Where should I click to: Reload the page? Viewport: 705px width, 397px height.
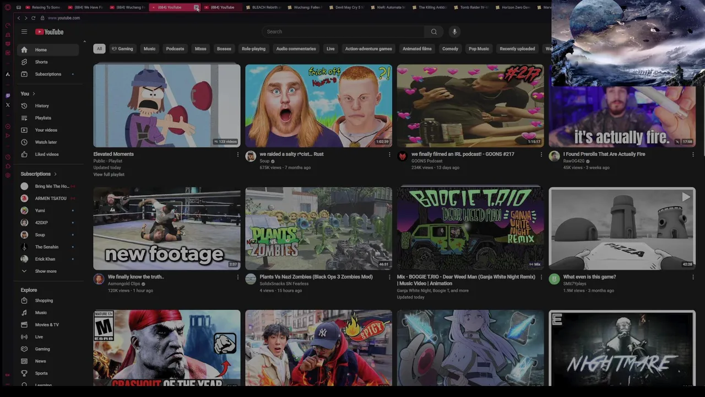[33, 18]
